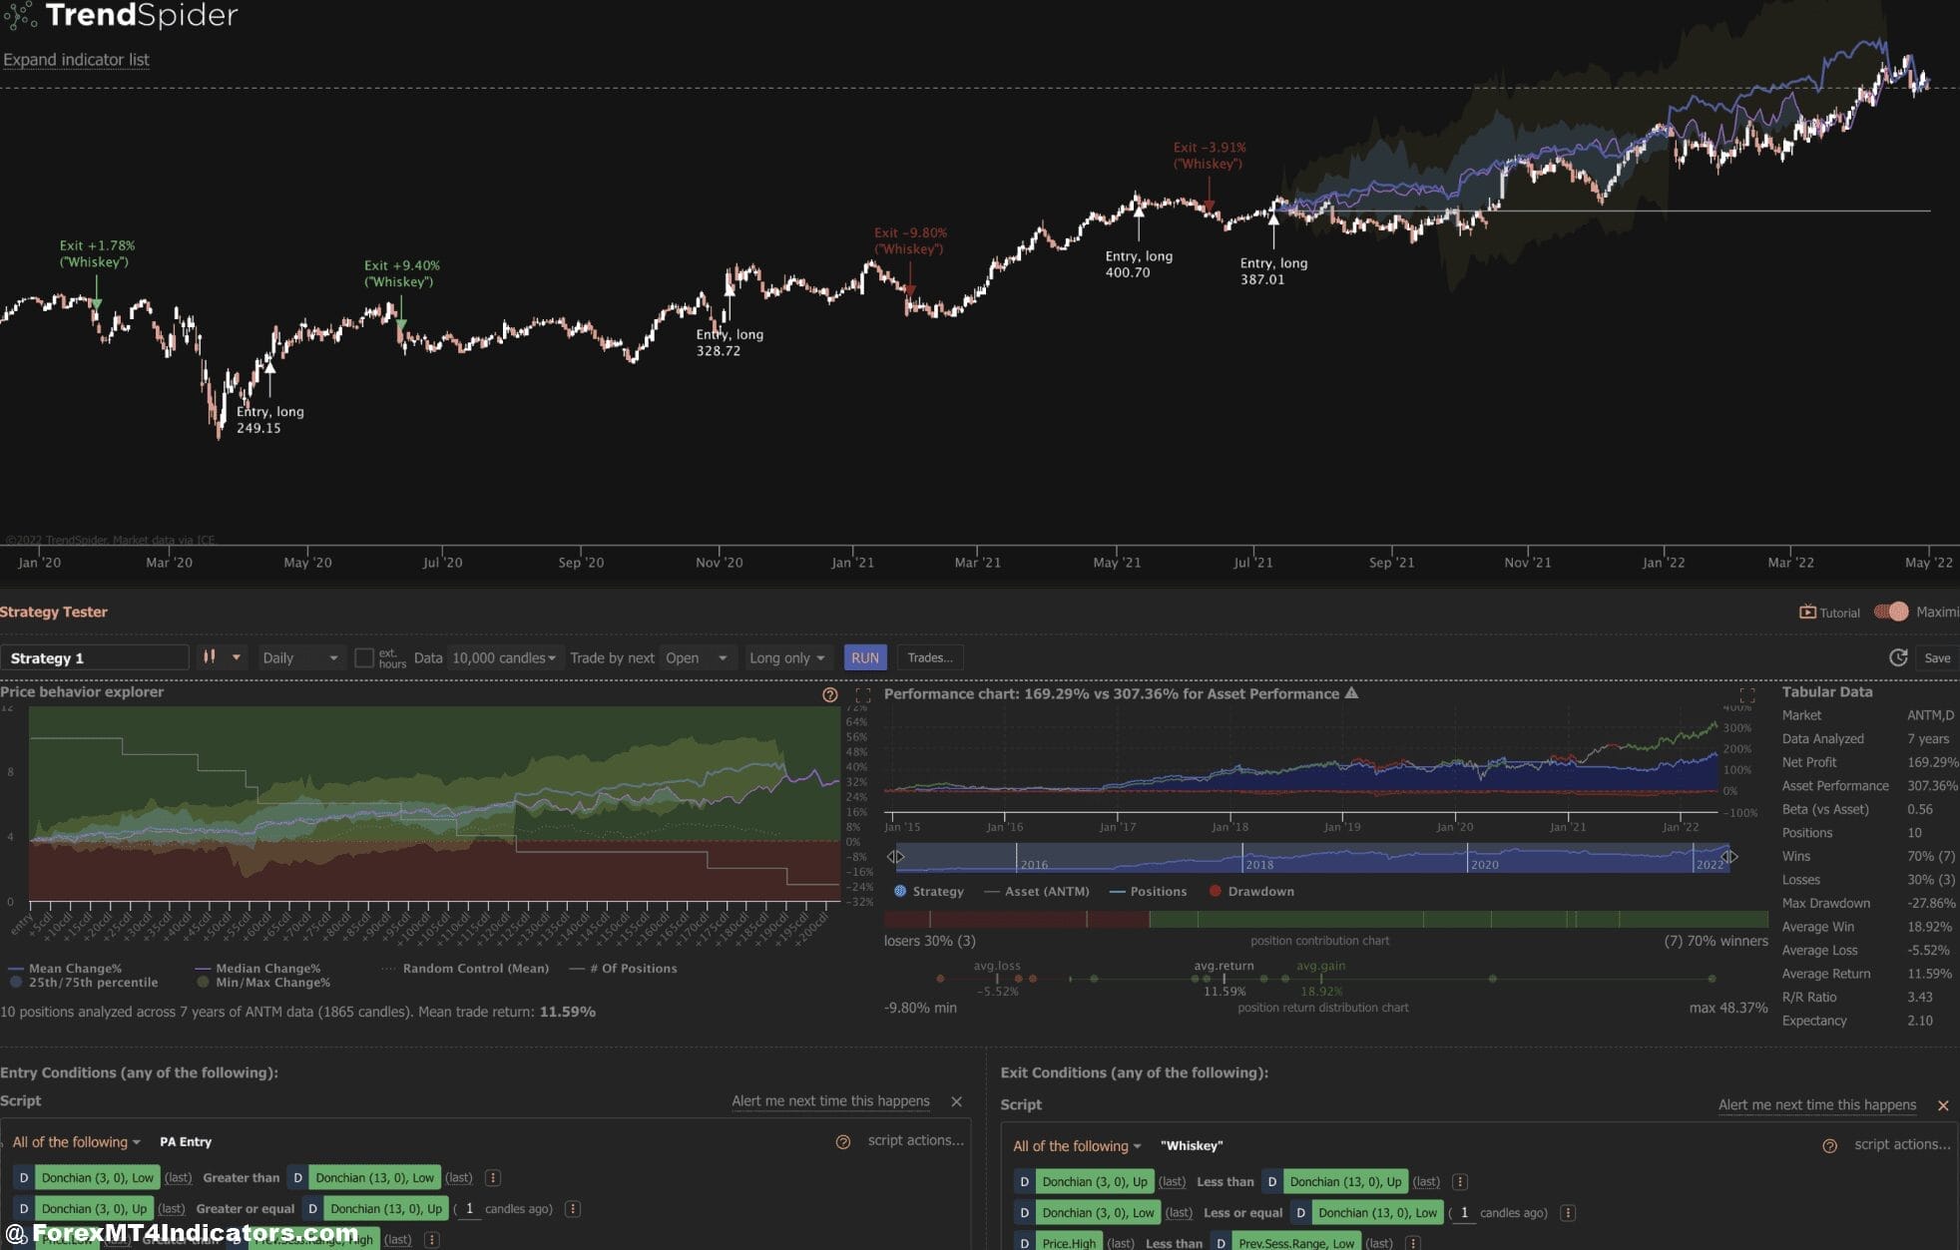Enable the ext. hours checkbox
Image resolution: width=1960 pixels, height=1250 pixels.
[364, 657]
